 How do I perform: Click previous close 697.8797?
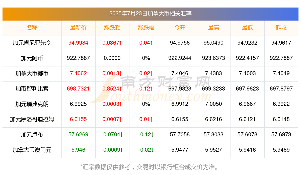(281, 89)
